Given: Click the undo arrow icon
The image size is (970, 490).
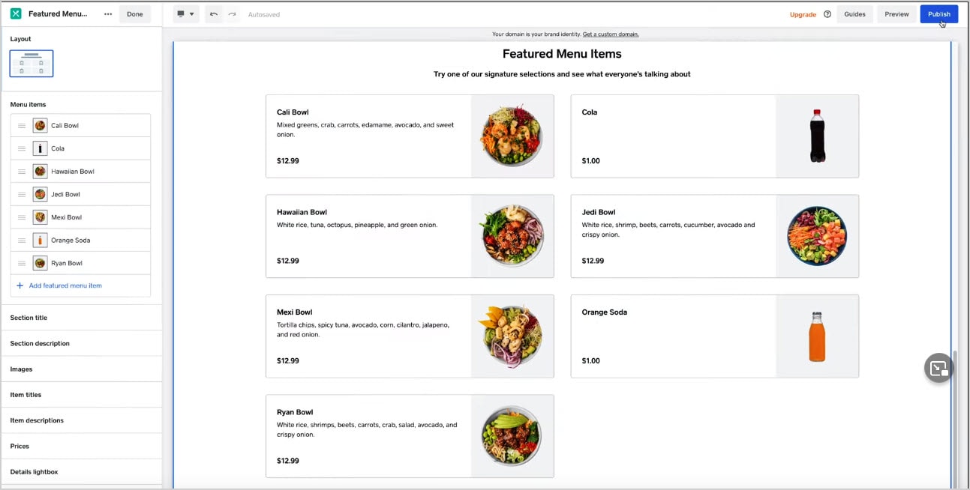Looking at the screenshot, I should tap(214, 14).
